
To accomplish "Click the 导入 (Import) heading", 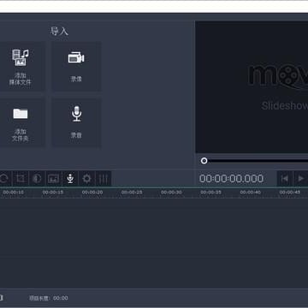I will (59, 31).
